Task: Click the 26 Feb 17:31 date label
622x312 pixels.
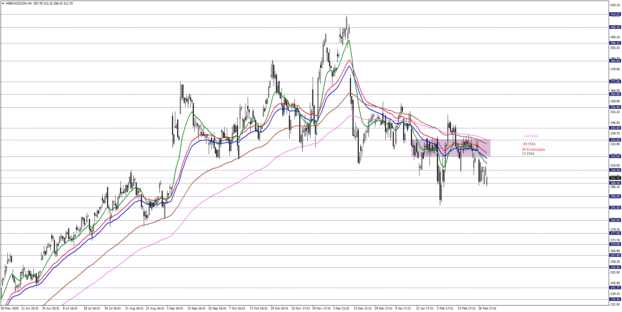Action: 487,308
